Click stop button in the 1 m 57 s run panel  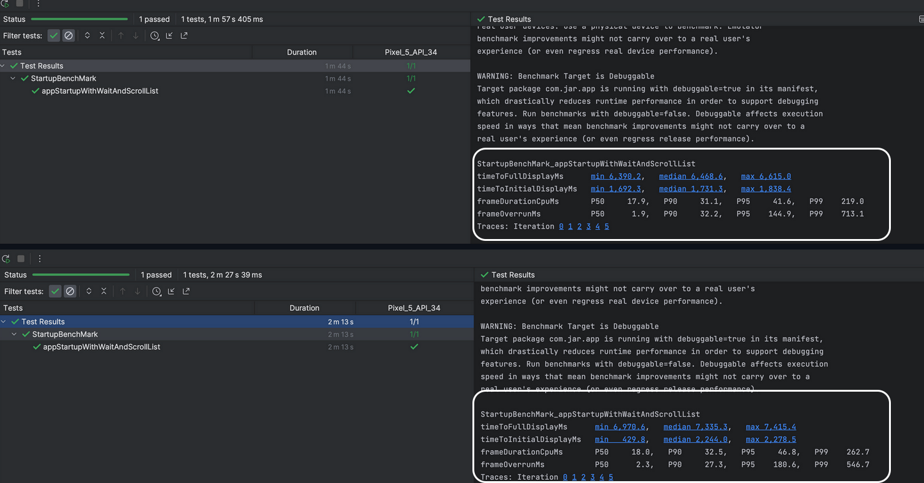point(20,3)
